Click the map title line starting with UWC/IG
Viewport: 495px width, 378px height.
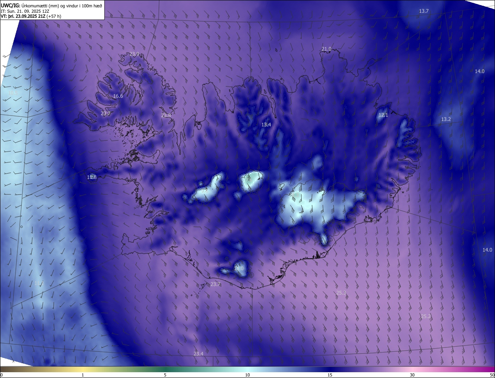(x=51, y=5)
